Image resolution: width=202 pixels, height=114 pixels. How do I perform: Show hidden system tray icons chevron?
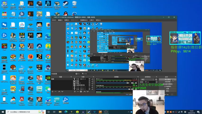click(129, 112)
